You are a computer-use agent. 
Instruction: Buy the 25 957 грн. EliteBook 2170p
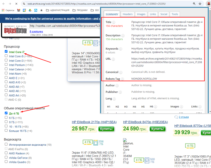coord(106,129)
